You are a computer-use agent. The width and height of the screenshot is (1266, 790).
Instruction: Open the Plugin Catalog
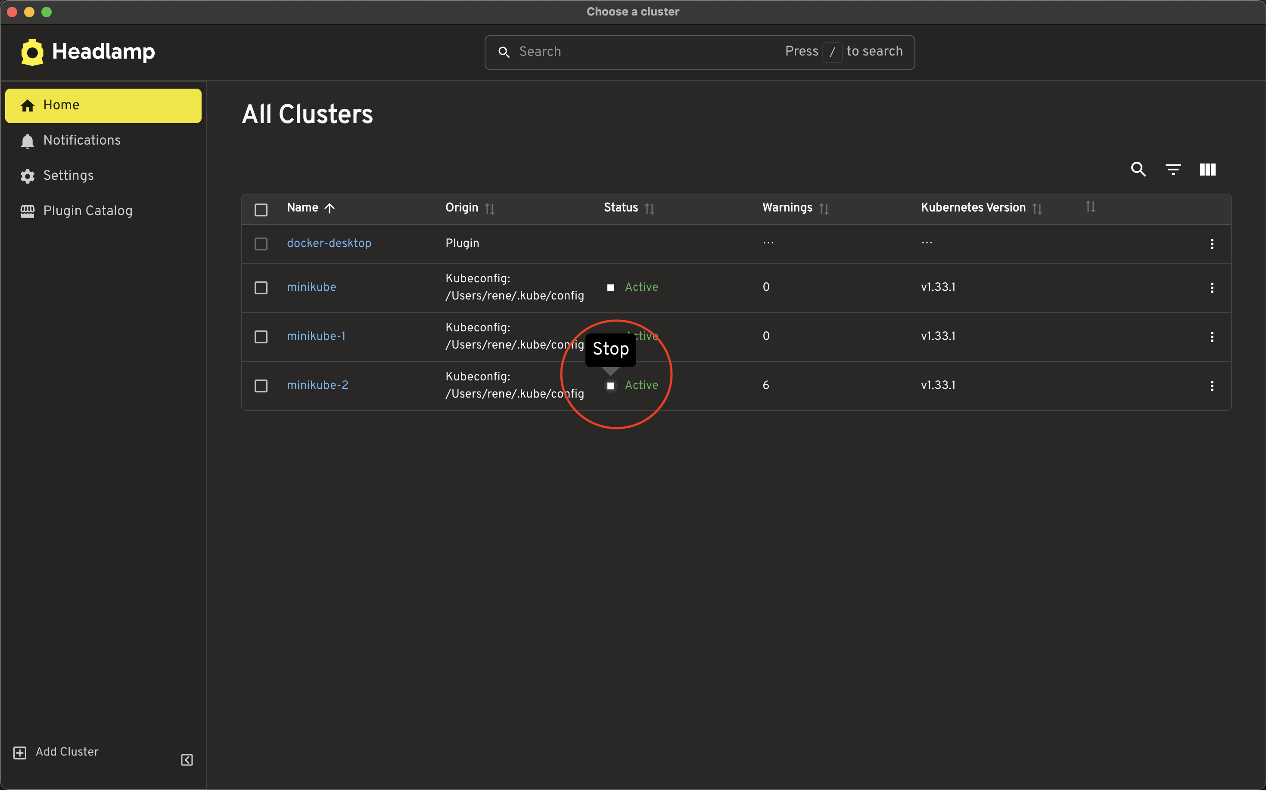pyautogui.click(x=87, y=210)
